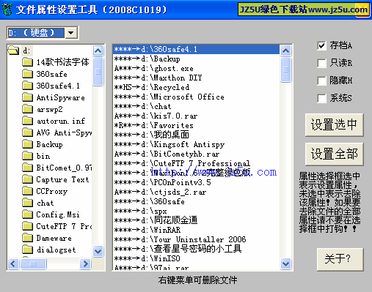
Task: Select d:\360safe4.1 in file list
Action: tap(196, 49)
